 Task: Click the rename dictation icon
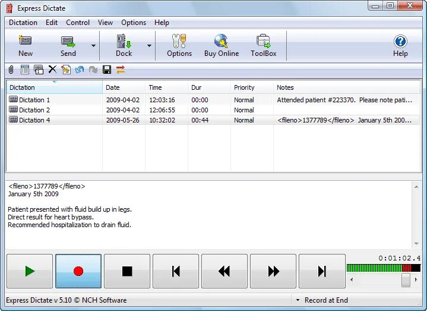point(39,70)
